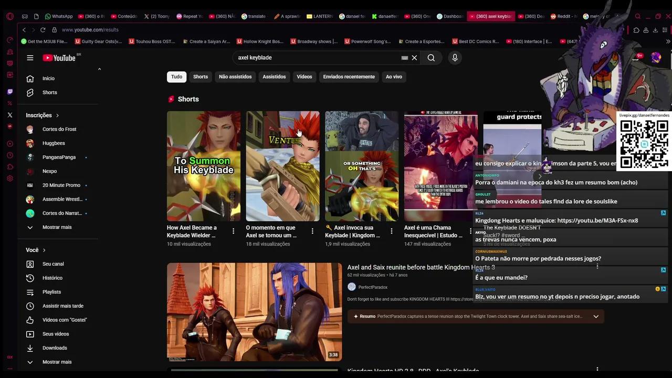
Task: Open Twitch in the Opera sidebar
Action: pos(9,92)
